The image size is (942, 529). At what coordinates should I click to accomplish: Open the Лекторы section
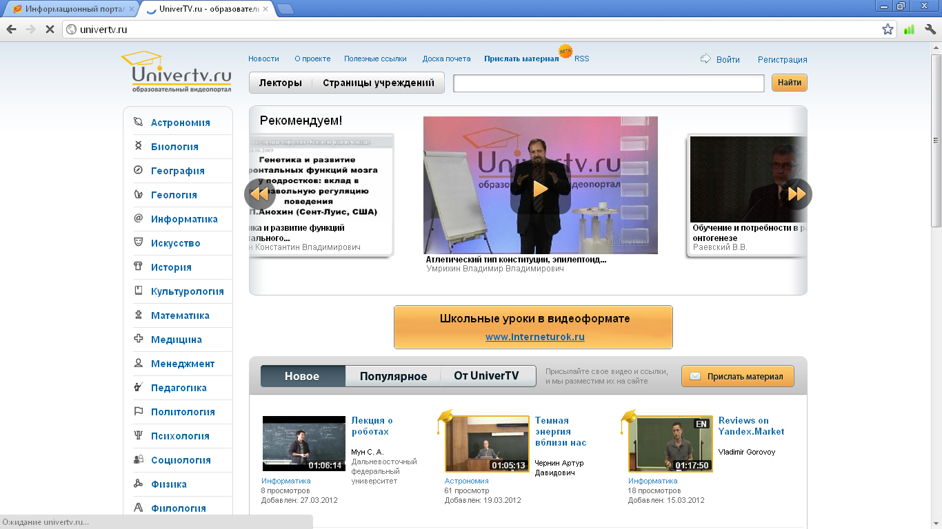coord(281,83)
